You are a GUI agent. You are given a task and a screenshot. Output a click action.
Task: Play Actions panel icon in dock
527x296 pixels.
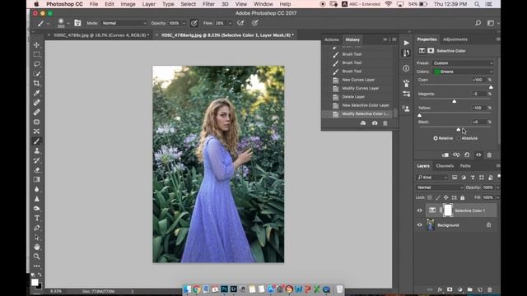pos(406,43)
